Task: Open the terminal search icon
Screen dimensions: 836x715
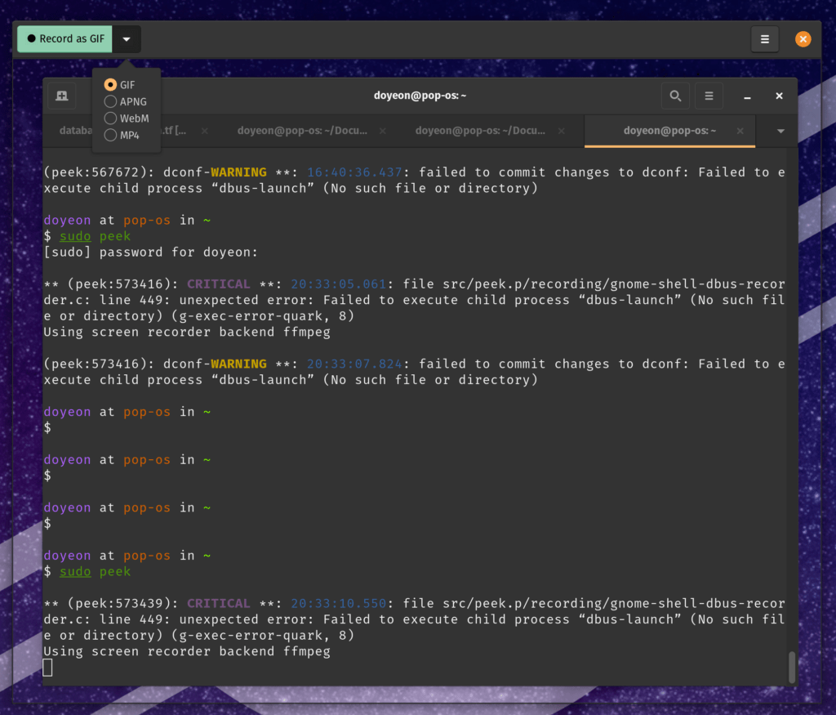Action: 675,96
